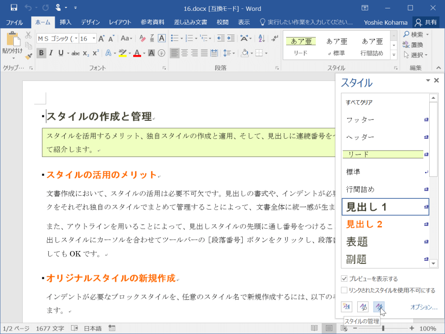This screenshot has height=334, width=445.
Task: Open the Style Inspector icon
Action: coord(363,306)
